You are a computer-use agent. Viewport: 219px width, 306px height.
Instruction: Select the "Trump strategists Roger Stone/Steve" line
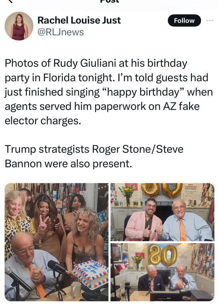(94, 149)
